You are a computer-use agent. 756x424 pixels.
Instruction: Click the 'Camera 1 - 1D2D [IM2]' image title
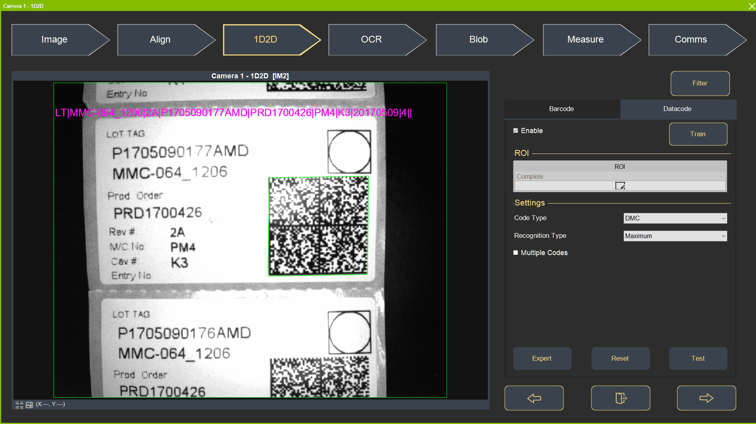pyautogui.click(x=250, y=76)
